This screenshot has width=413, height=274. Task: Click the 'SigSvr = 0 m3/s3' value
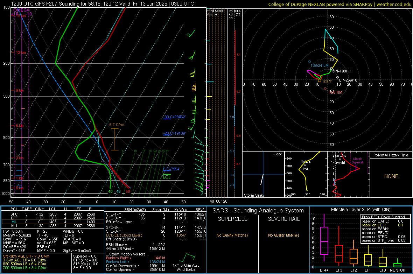click(77, 251)
